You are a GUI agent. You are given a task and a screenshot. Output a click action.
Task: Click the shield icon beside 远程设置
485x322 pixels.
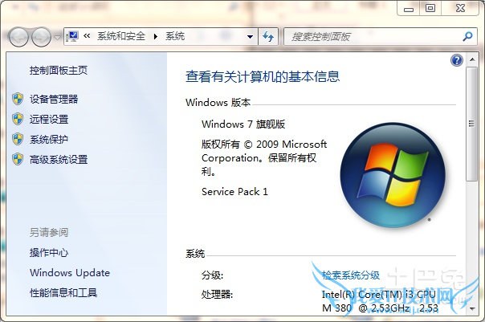point(18,119)
